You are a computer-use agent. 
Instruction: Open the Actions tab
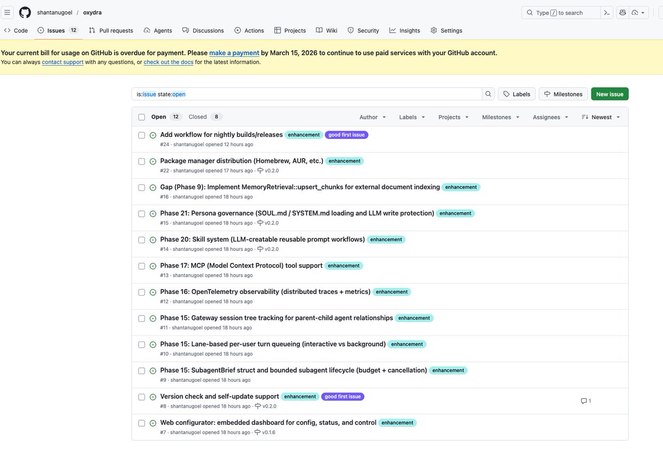(x=249, y=30)
